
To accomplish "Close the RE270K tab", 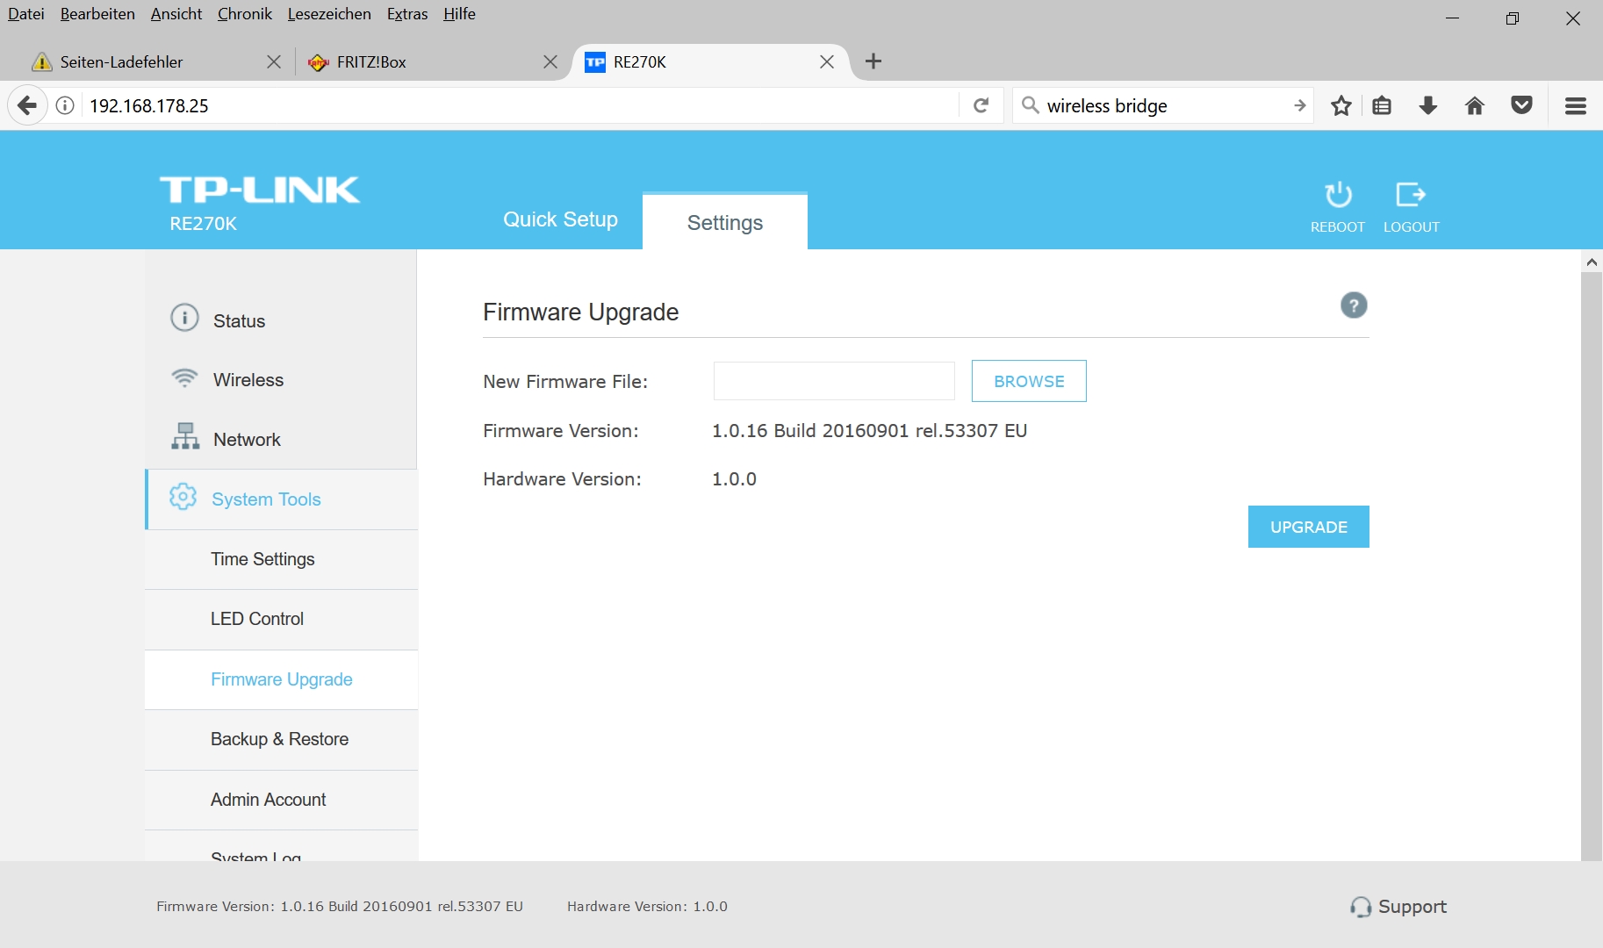I will click(x=827, y=62).
